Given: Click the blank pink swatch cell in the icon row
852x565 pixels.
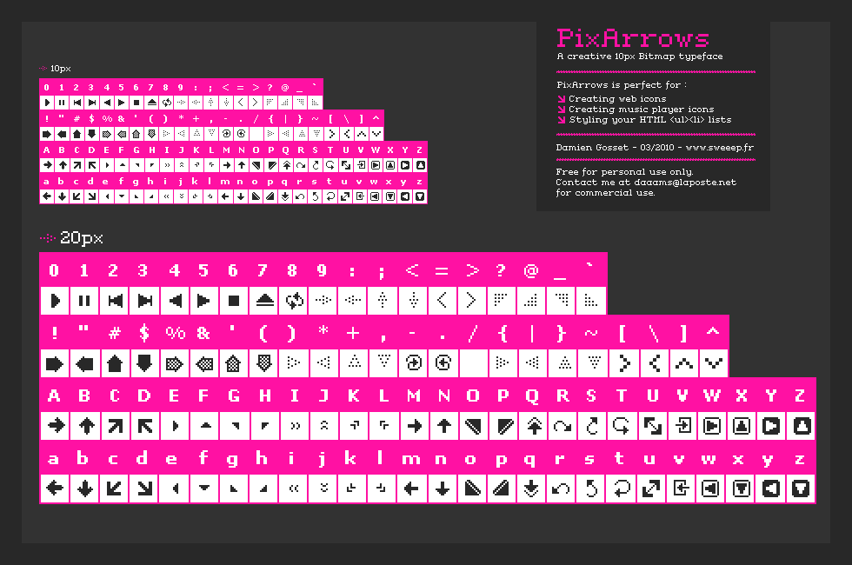Looking at the screenshot, I should pyautogui.click(x=474, y=362).
